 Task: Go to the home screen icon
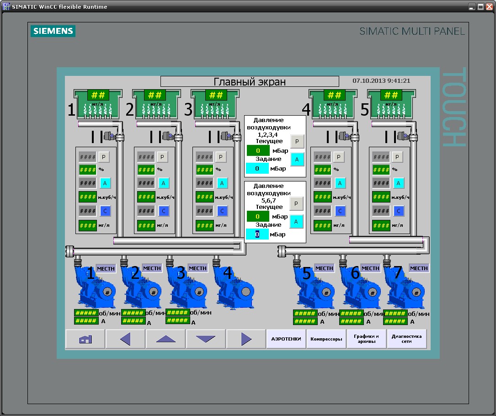85,339
